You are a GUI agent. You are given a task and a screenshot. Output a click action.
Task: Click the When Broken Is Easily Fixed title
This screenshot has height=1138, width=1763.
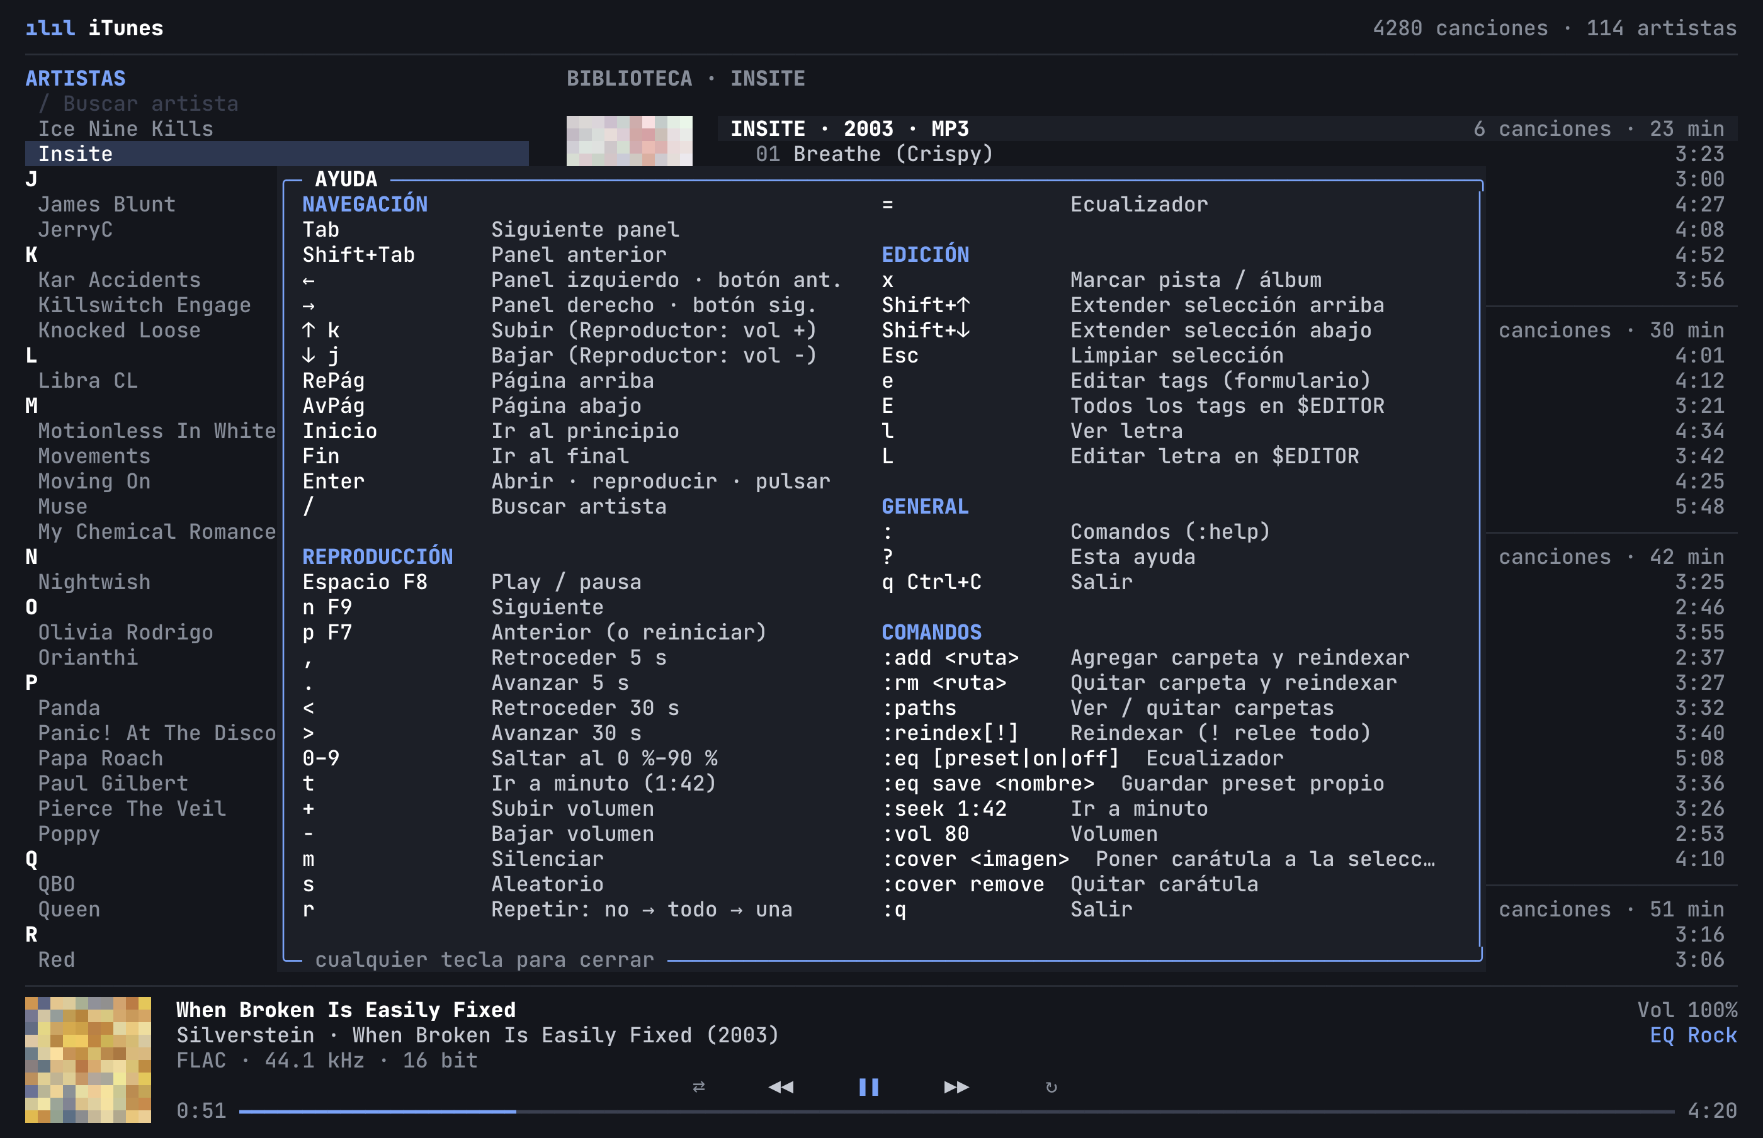(346, 1010)
